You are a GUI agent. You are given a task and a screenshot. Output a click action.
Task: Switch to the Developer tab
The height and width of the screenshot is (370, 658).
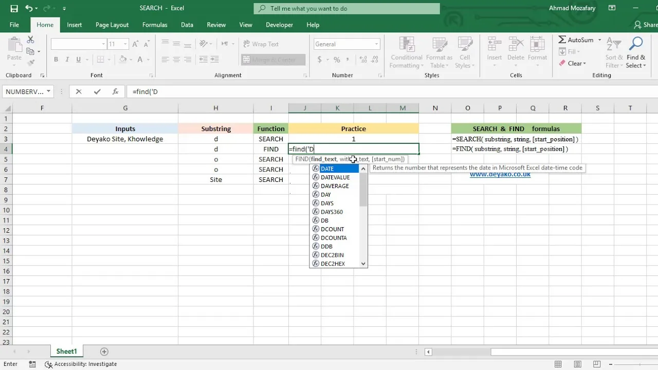[x=280, y=25]
